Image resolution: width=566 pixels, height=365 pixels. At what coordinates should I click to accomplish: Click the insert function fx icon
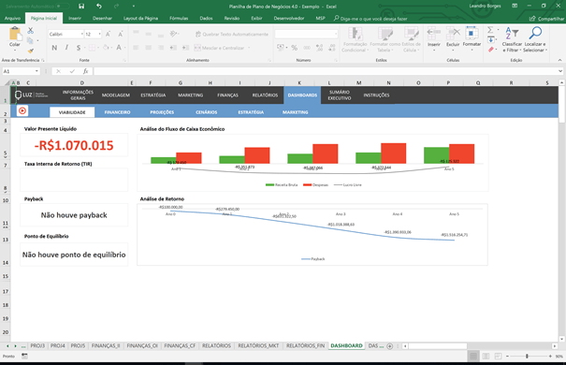click(x=85, y=71)
